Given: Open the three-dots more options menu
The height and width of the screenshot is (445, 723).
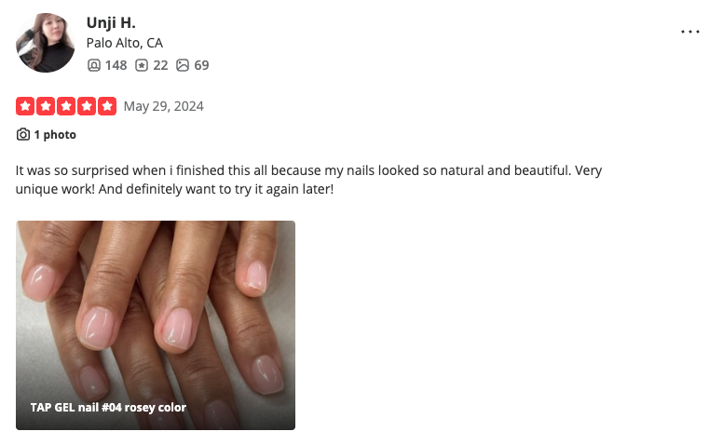Looking at the screenshot, I should [689, 32].
